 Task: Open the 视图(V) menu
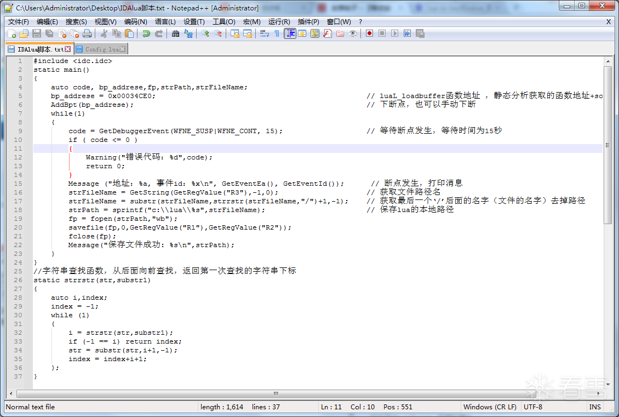[x=105, y=22]
